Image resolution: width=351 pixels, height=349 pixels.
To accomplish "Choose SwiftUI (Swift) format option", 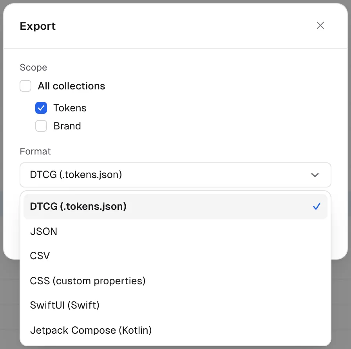I will coord(175,305).
